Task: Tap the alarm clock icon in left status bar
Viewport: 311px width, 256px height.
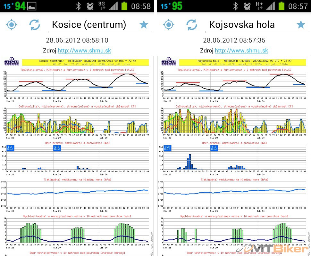Action: click(x=90, y=6)
